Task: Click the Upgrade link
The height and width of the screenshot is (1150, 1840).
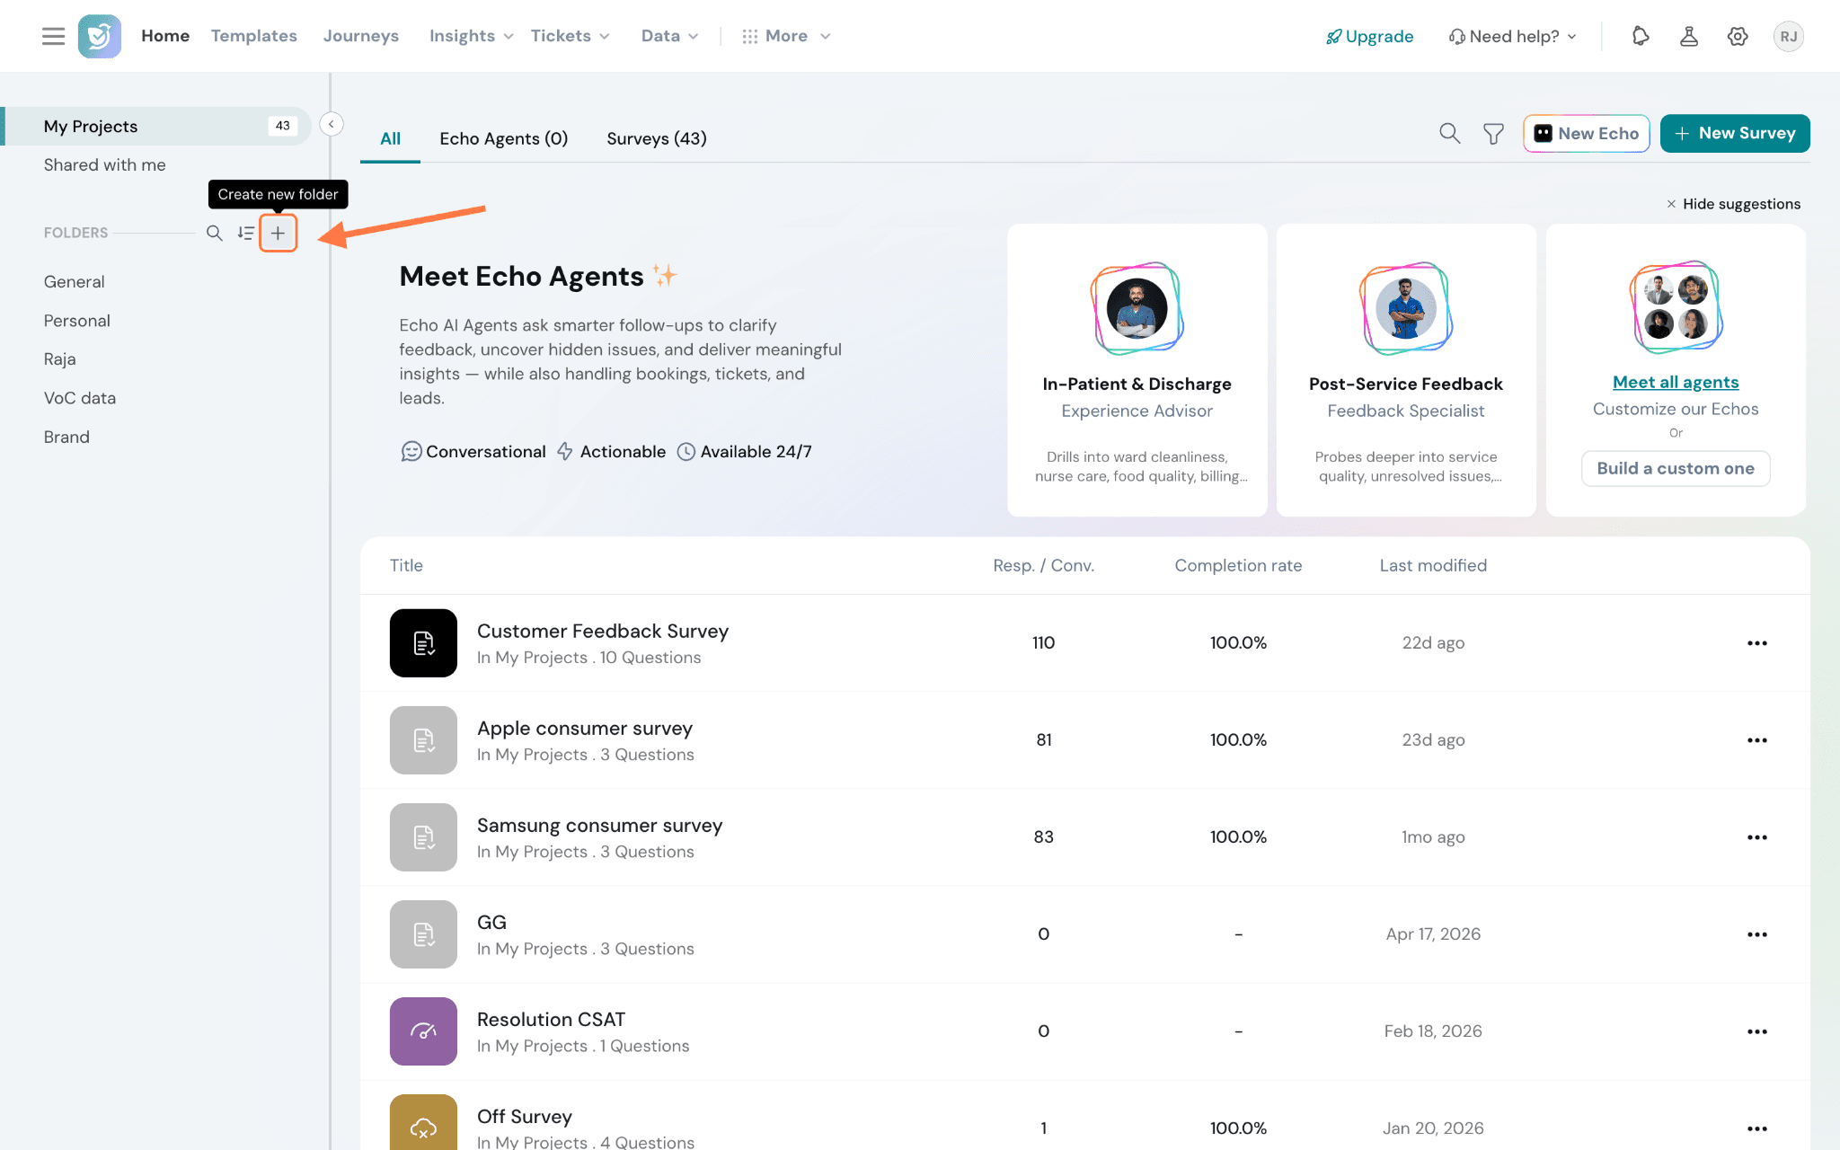Action: click(1369, 36)
